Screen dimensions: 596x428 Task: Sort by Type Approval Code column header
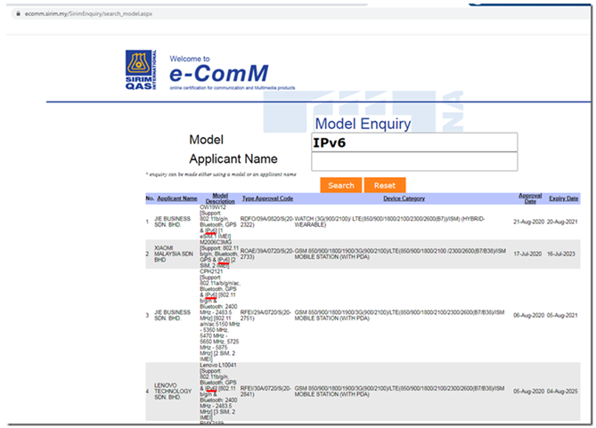tap(267, 198)
